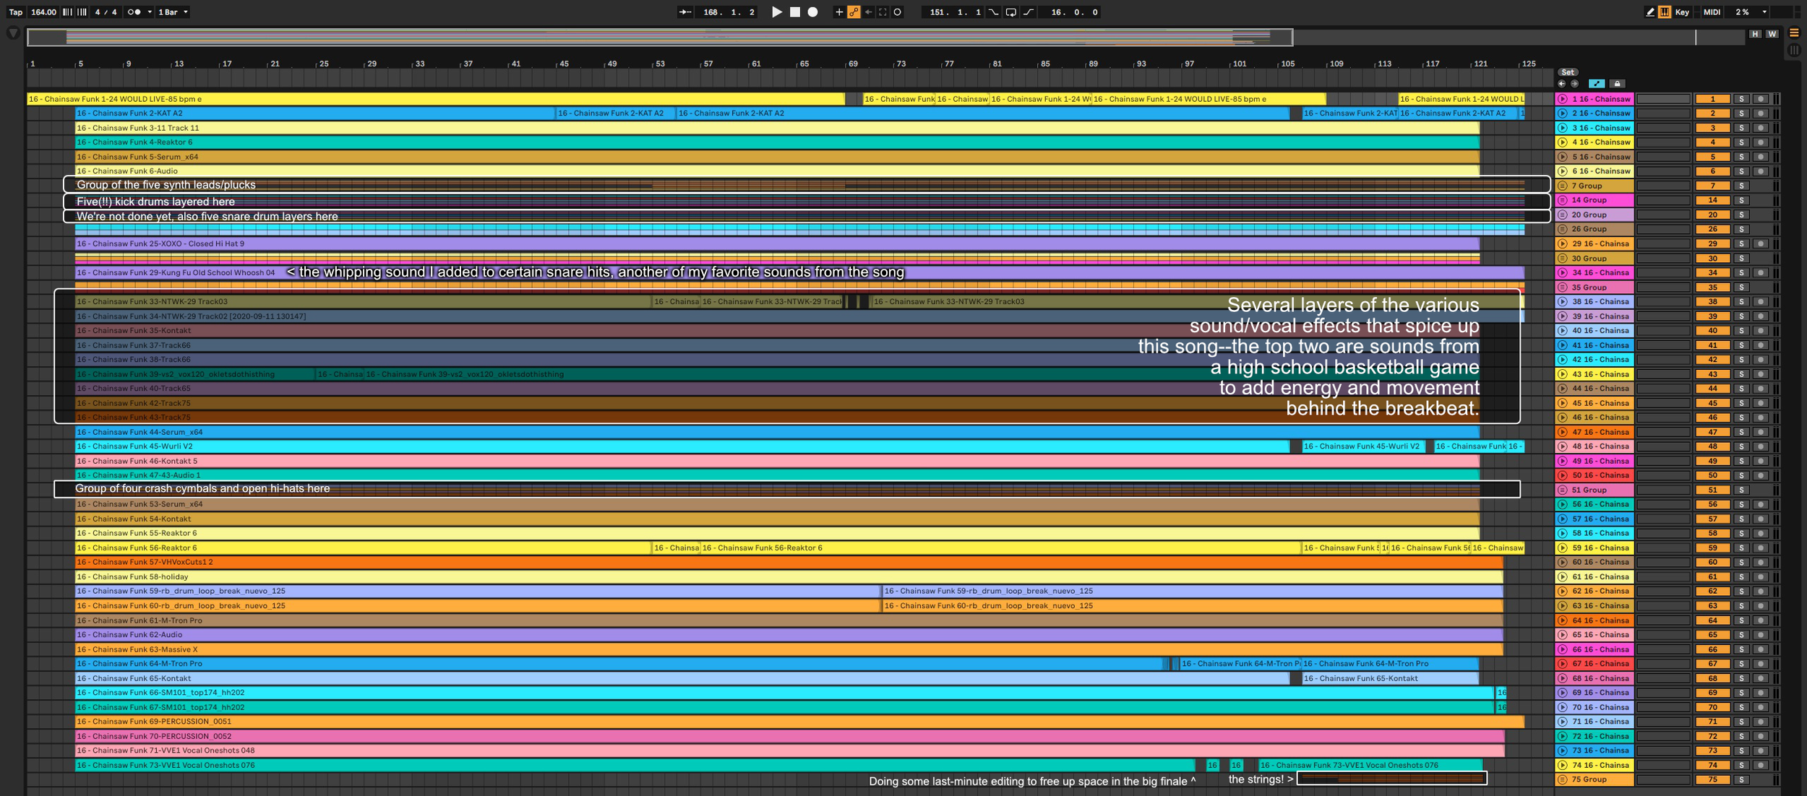Click the Follow playback arrow icon
The width and height of the screenshot is (1807, 796).
click(x=684, y=12)
